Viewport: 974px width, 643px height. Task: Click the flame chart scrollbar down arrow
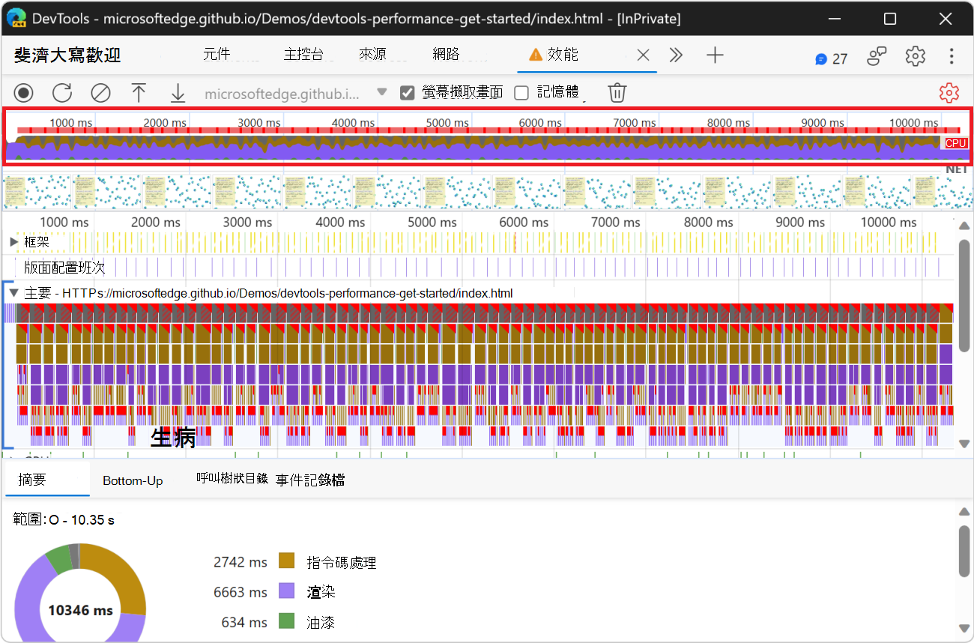964,444
